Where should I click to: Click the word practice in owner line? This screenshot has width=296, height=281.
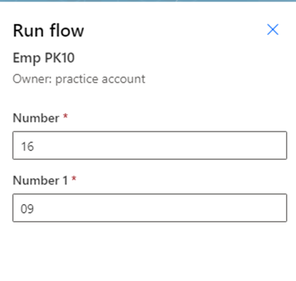pyautogui.click(x=77, y=80)
